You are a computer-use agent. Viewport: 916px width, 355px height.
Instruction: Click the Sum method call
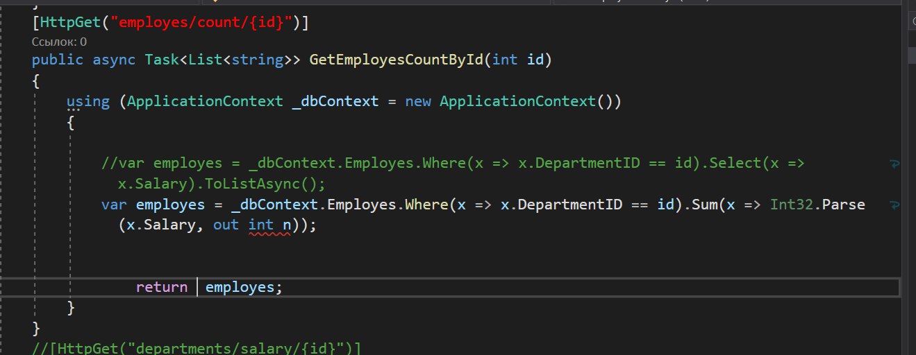pos(704,205)
